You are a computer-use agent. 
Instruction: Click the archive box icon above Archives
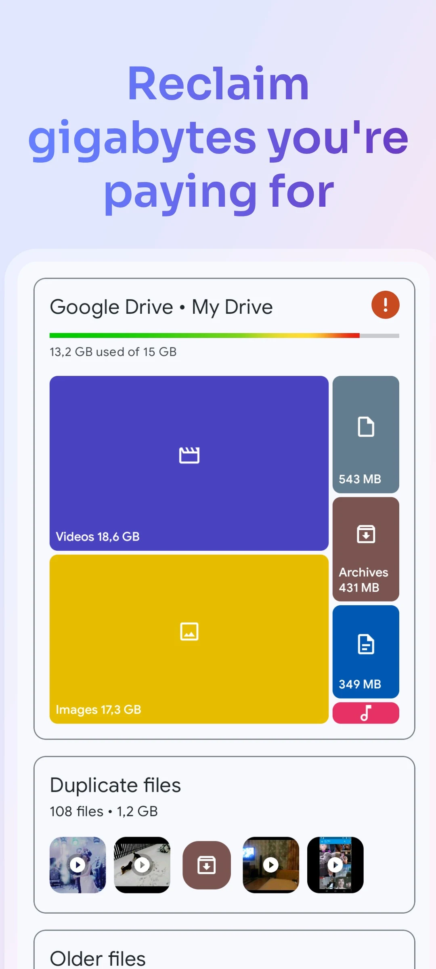pos(366,534)
